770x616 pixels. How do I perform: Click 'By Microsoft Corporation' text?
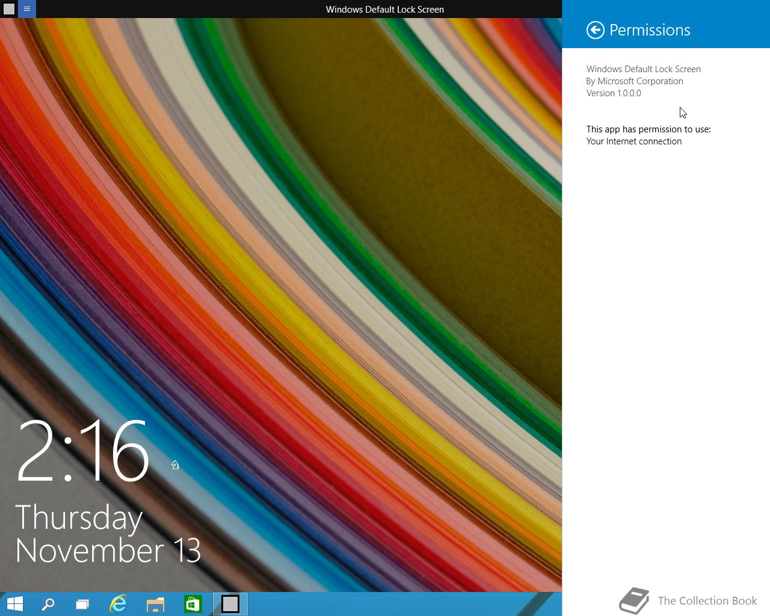coord(635,81)
